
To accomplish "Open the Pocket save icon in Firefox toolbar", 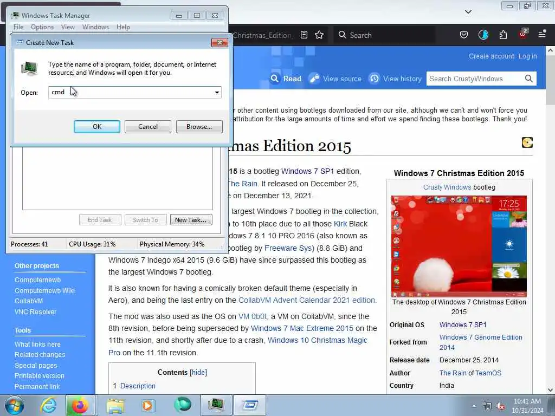I will 464,35.
